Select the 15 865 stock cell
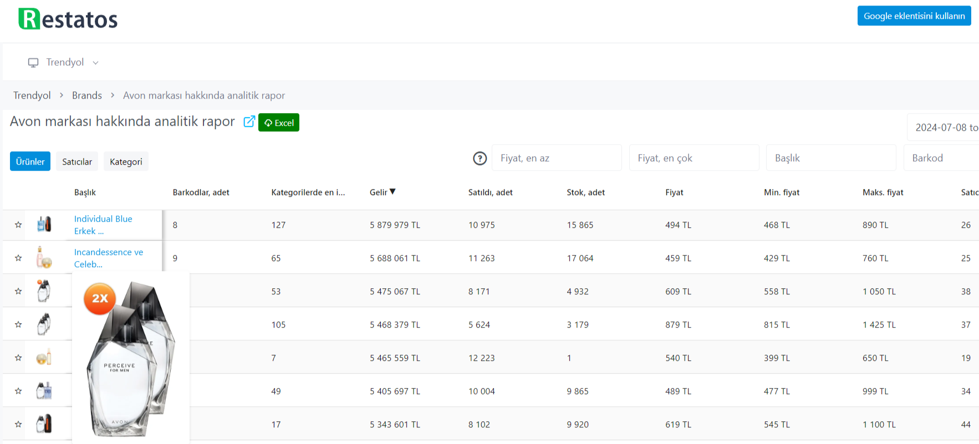This screenshot has height=444, width=979. click(x=580, y=225)
